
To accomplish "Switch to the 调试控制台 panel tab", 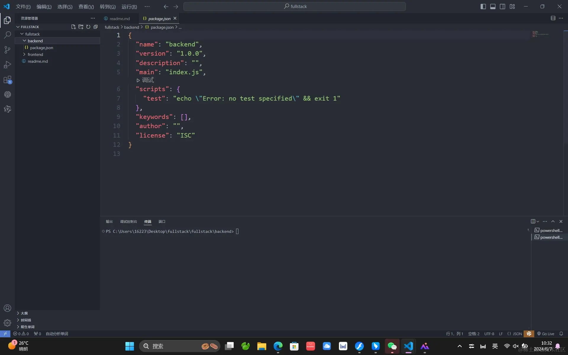I will pos(128,222).
